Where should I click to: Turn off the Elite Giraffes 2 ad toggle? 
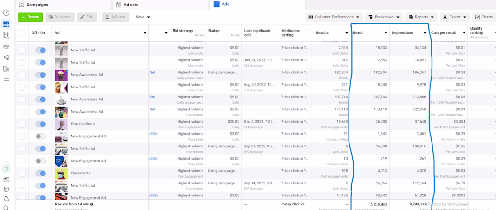click(40, 124)
